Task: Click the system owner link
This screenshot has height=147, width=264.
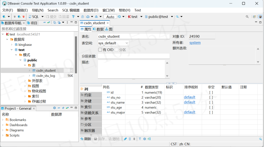Action: point(195,43)
